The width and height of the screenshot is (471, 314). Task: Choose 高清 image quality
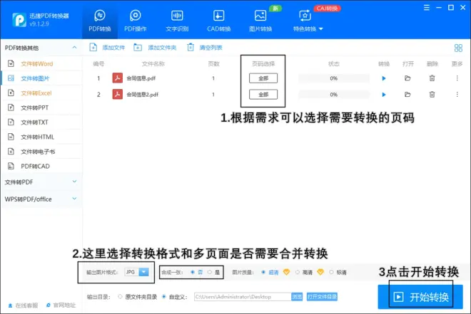[304, 273]
